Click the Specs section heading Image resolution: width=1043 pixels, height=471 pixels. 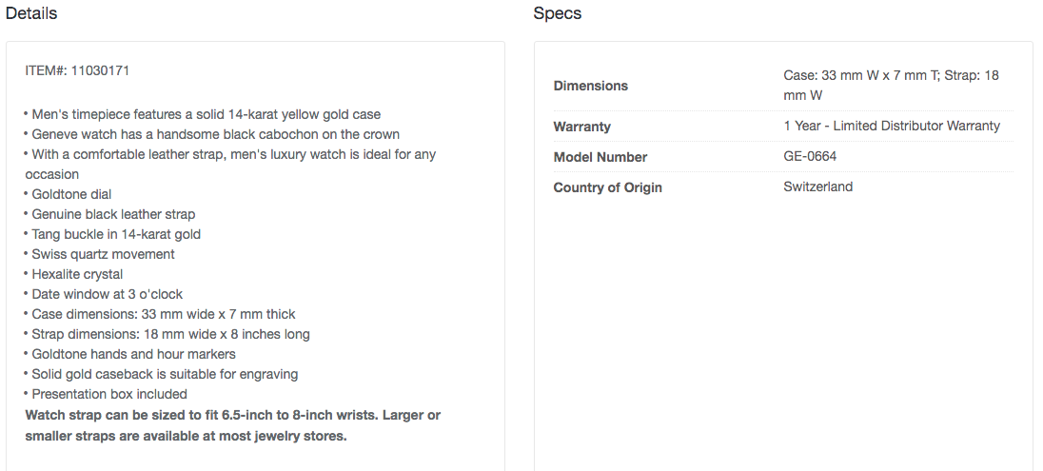[x=558, y=13]
